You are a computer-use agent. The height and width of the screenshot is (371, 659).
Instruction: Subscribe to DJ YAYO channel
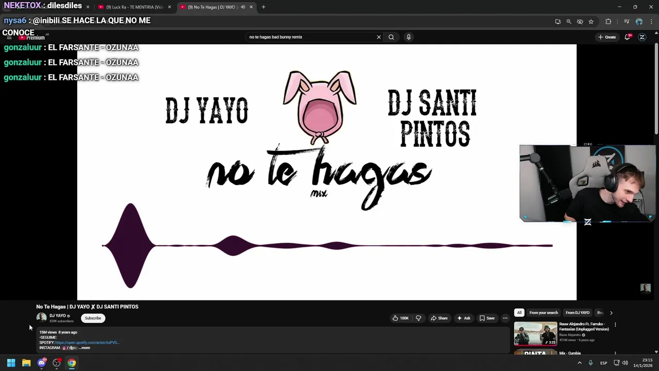click(93, 318)
